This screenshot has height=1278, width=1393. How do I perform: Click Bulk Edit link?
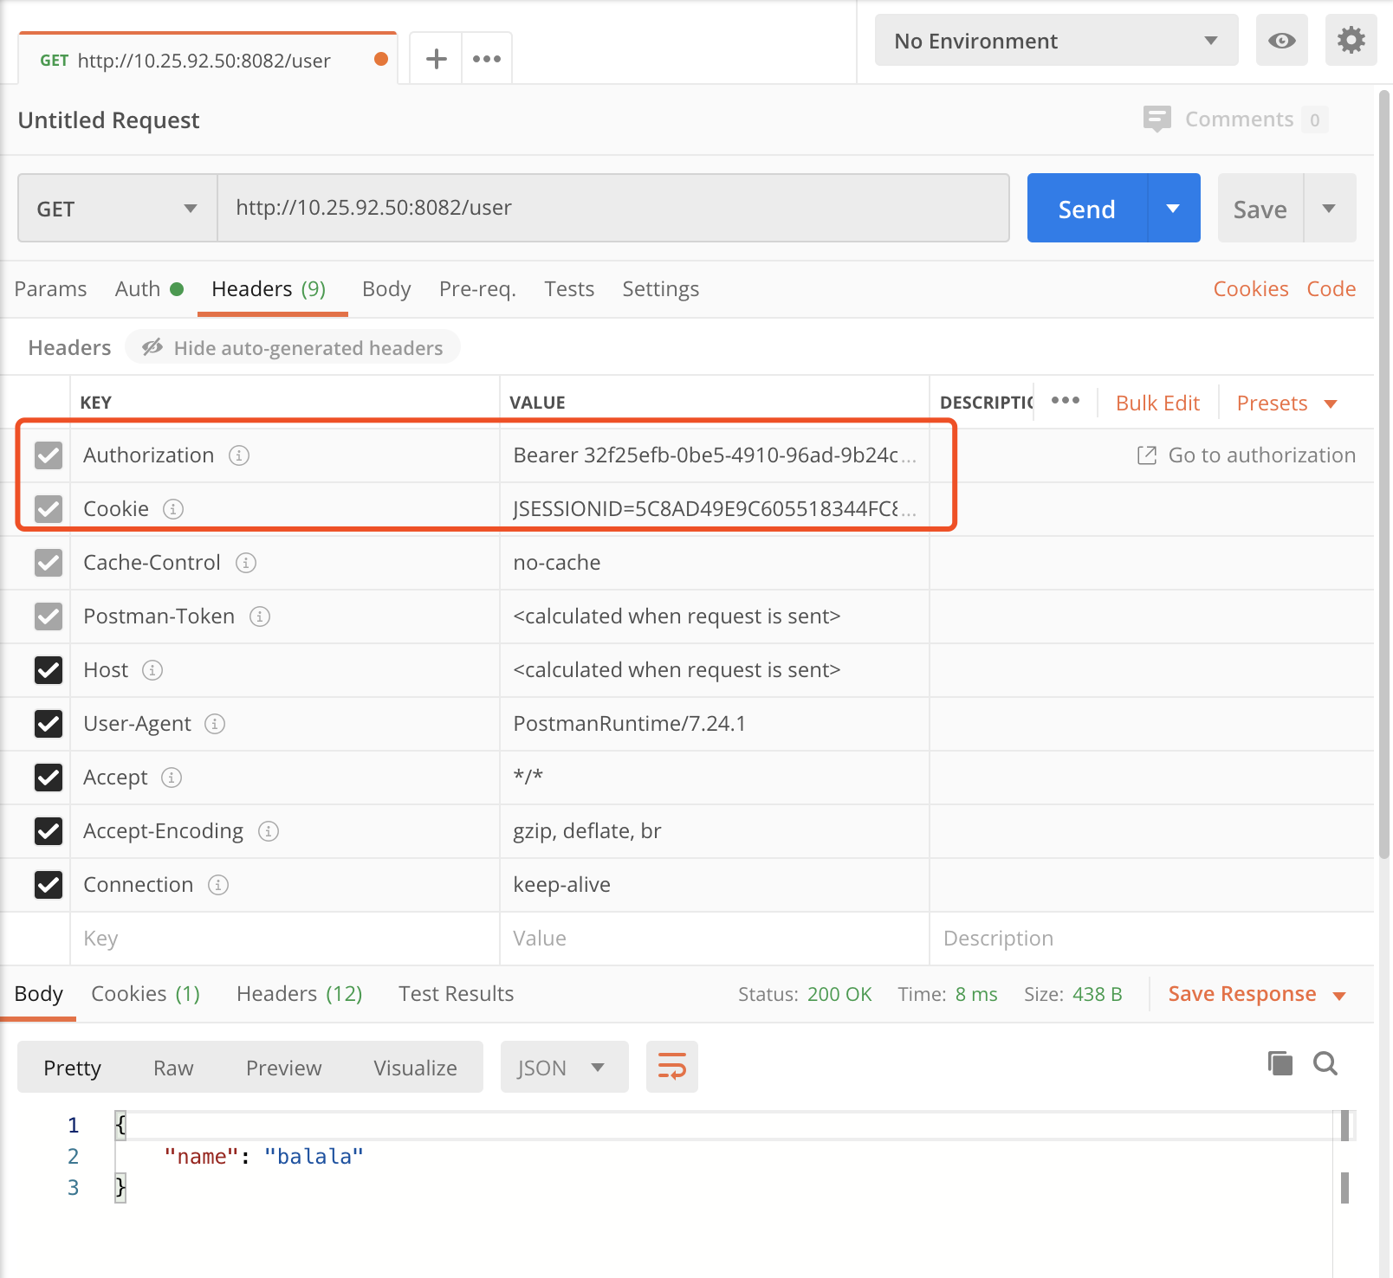point(1157,403)
